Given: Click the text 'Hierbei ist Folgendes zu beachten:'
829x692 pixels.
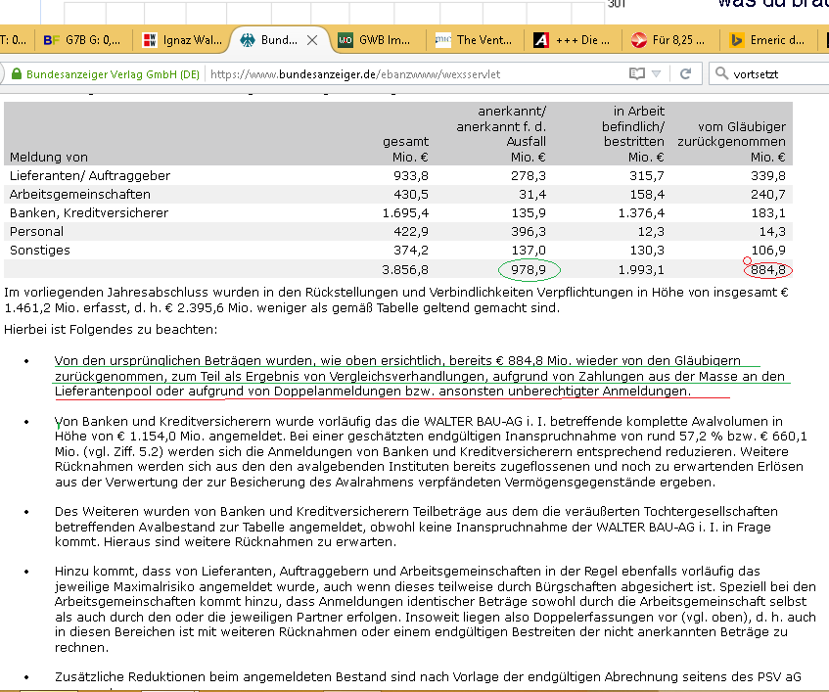Looking at the screenshot, I should pyautogui.click(x=111, y=330).
